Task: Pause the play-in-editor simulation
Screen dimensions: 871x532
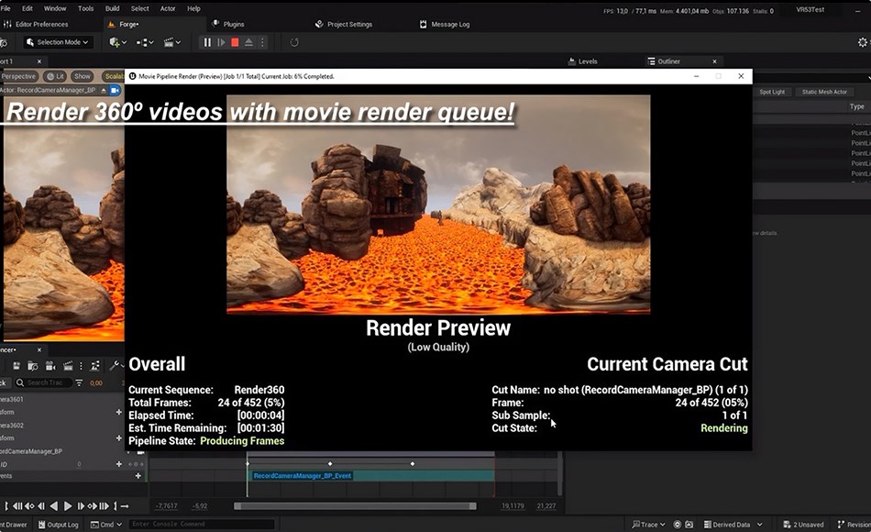Action: [207, 42]
